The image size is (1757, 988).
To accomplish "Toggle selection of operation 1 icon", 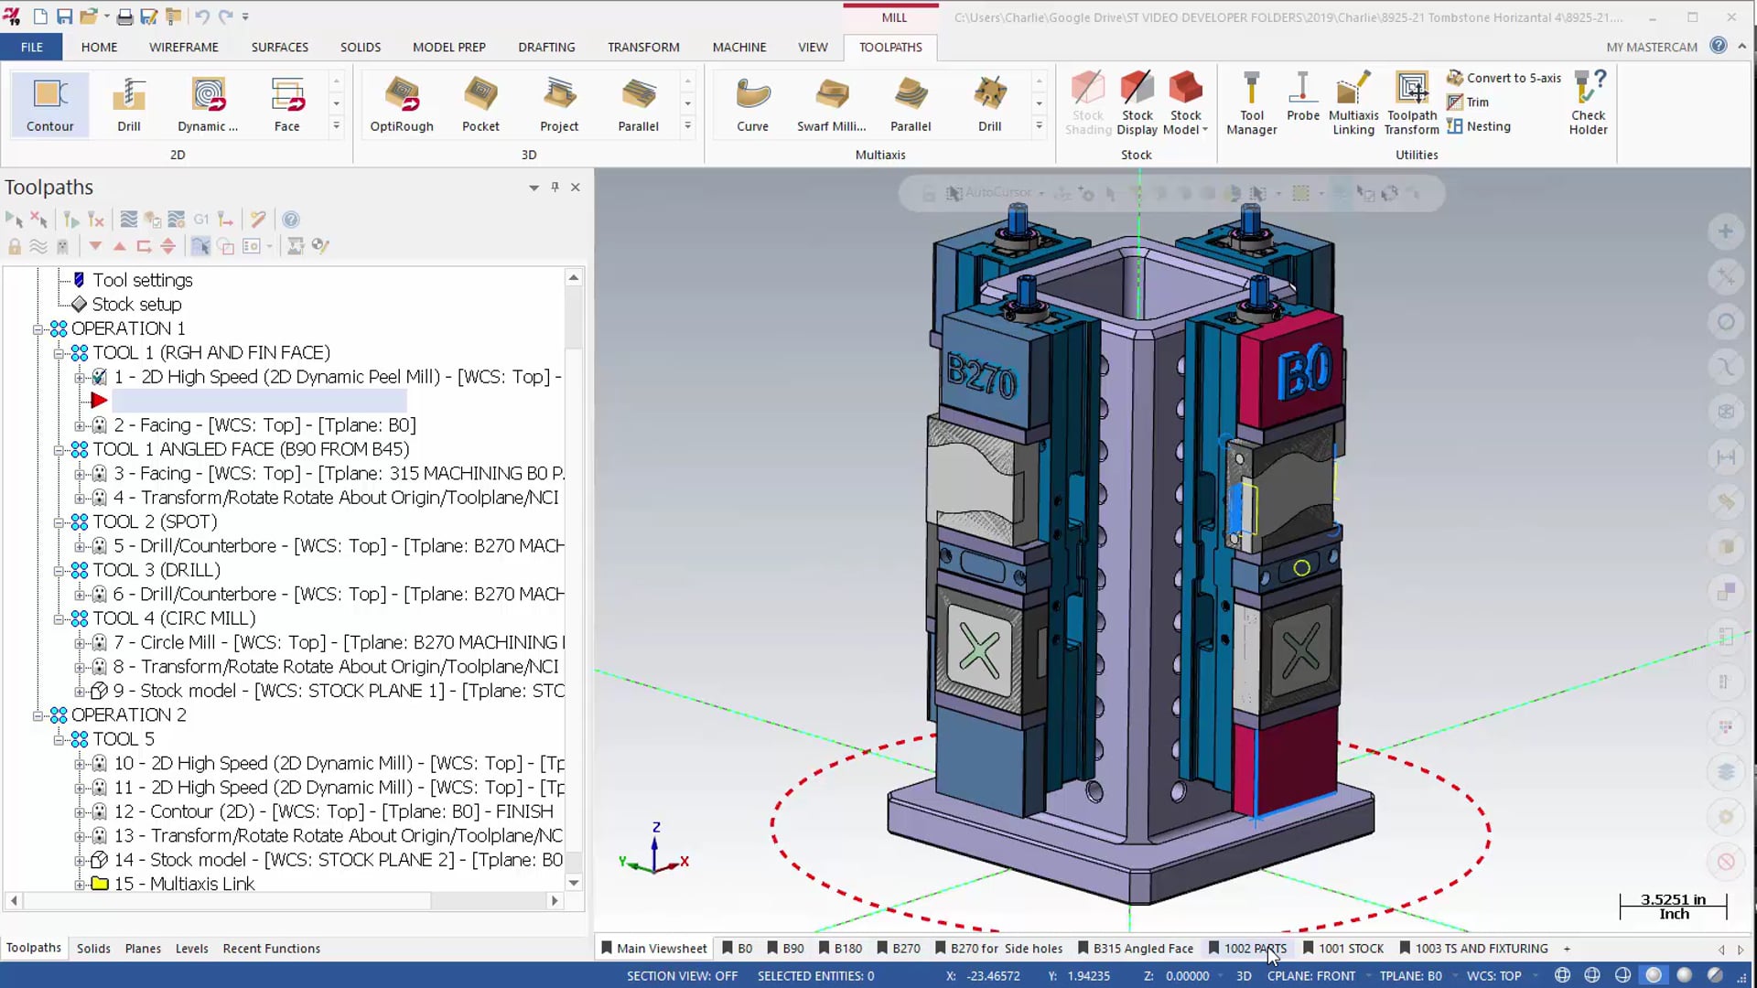I will pos(99,377).
